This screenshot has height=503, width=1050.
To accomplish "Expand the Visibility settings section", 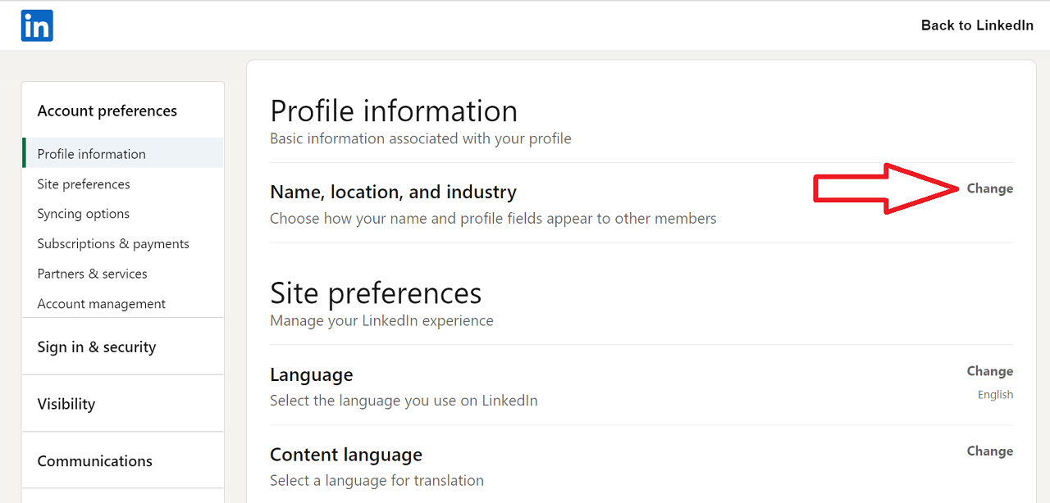I will tap(66, 404).
